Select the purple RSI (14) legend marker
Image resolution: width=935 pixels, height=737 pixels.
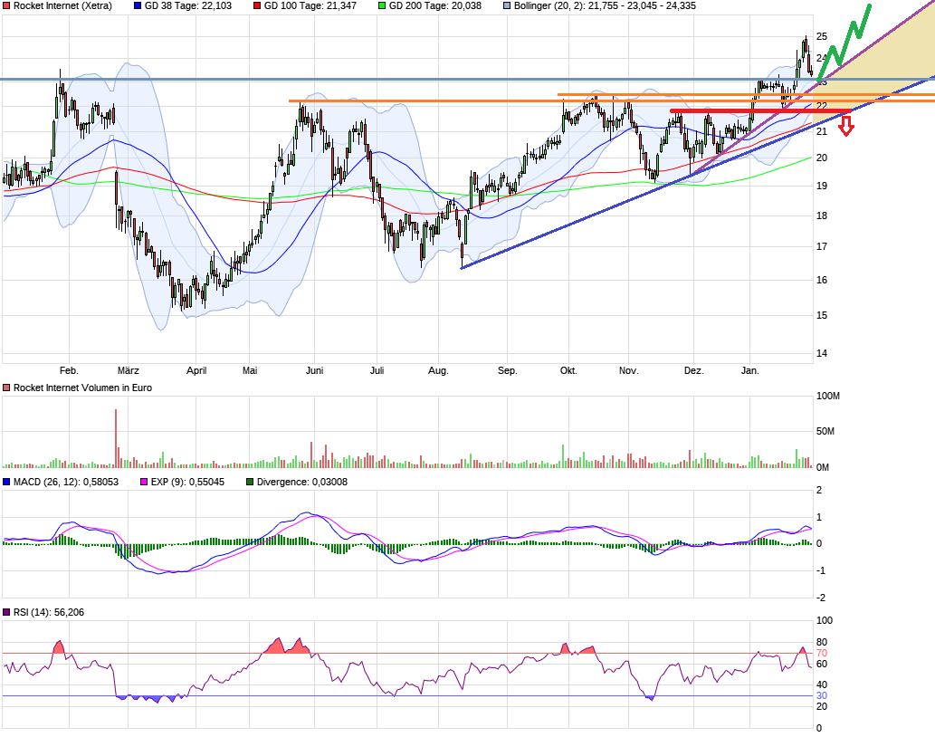tap(7, 613)
